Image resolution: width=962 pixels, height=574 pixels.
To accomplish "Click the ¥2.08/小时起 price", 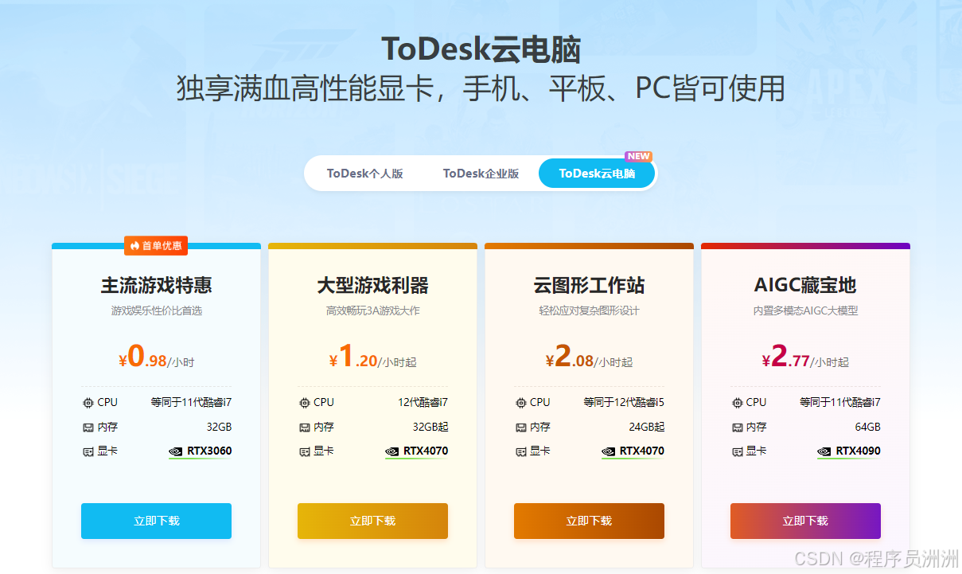I will pyautogui.click(x=589, y=357).
